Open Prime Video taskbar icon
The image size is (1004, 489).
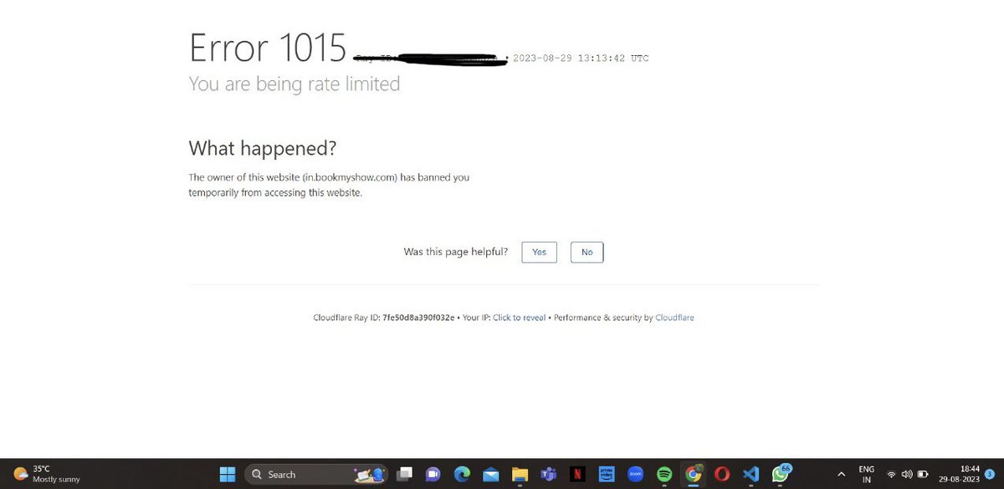(607, 474)
